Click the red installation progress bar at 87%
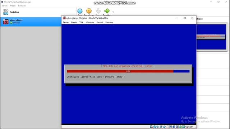This screenshot has width=230, height=129. [x=120, y=71]
